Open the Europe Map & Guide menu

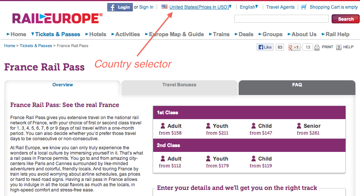(x=174, y=34)
